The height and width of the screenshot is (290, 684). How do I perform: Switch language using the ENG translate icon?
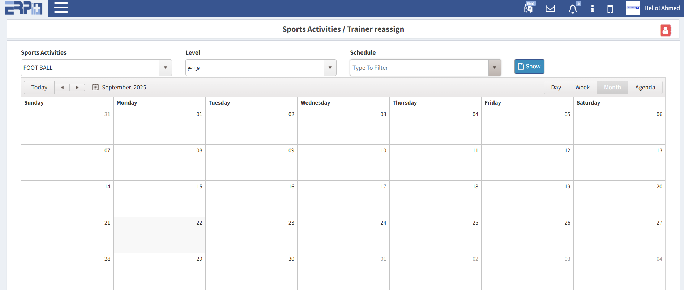point(529,8)
